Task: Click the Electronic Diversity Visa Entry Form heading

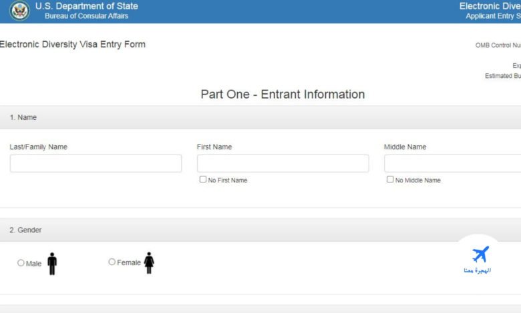Action: click(x=72, y=45)
